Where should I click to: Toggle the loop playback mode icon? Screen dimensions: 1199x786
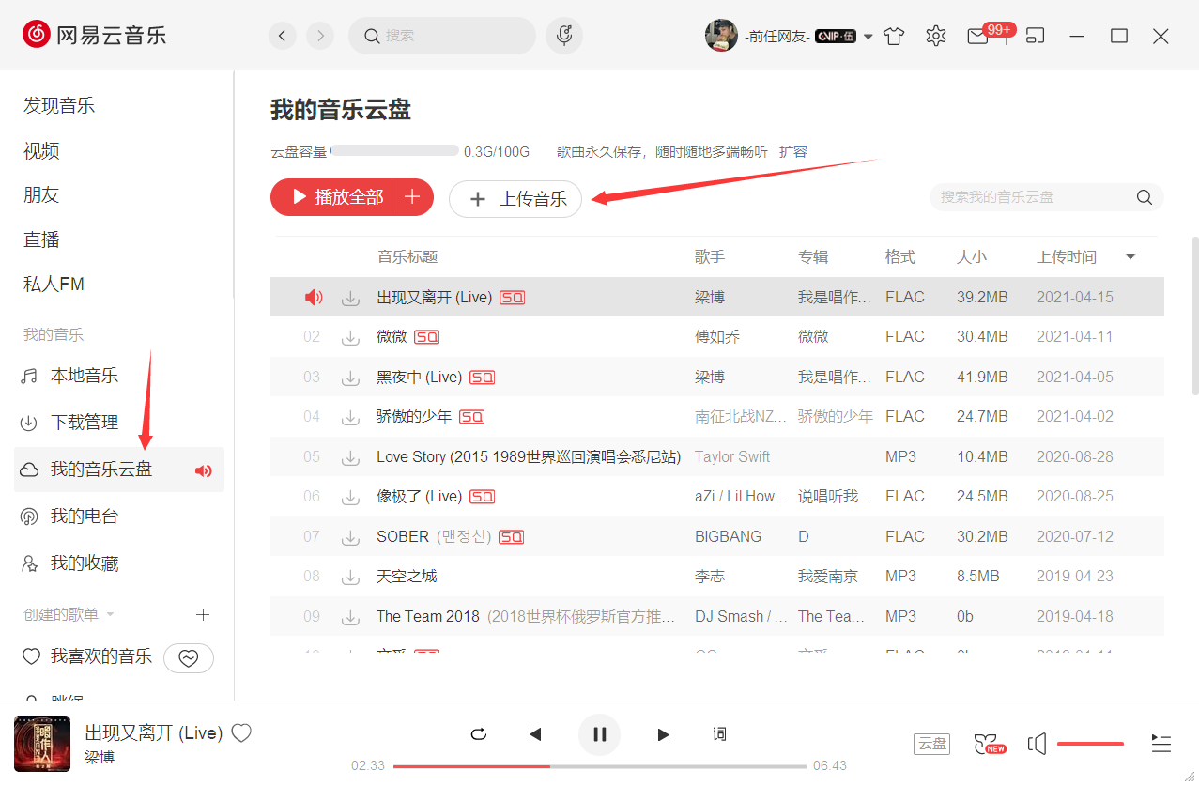coord(479,734)
